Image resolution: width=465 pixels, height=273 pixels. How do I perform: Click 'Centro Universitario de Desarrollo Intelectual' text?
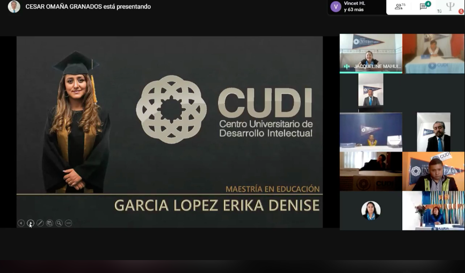coord(266,128)
